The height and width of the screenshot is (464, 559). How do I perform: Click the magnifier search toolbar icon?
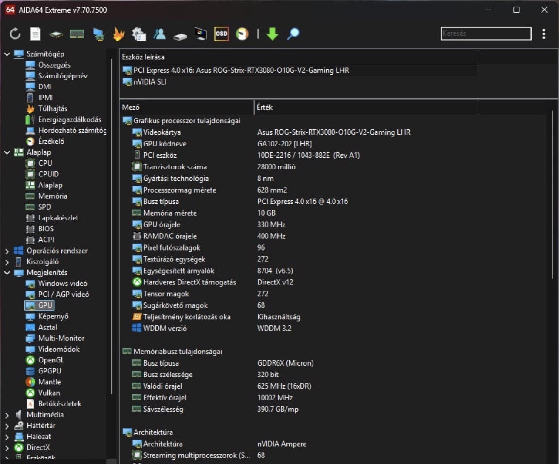tap(293, 34)
